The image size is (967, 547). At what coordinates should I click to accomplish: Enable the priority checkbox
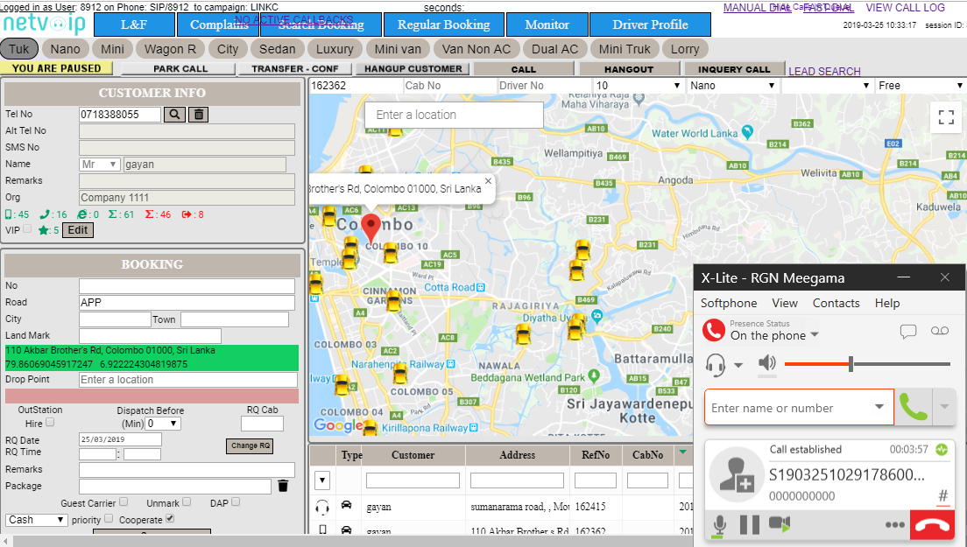[x=109, y=518]
